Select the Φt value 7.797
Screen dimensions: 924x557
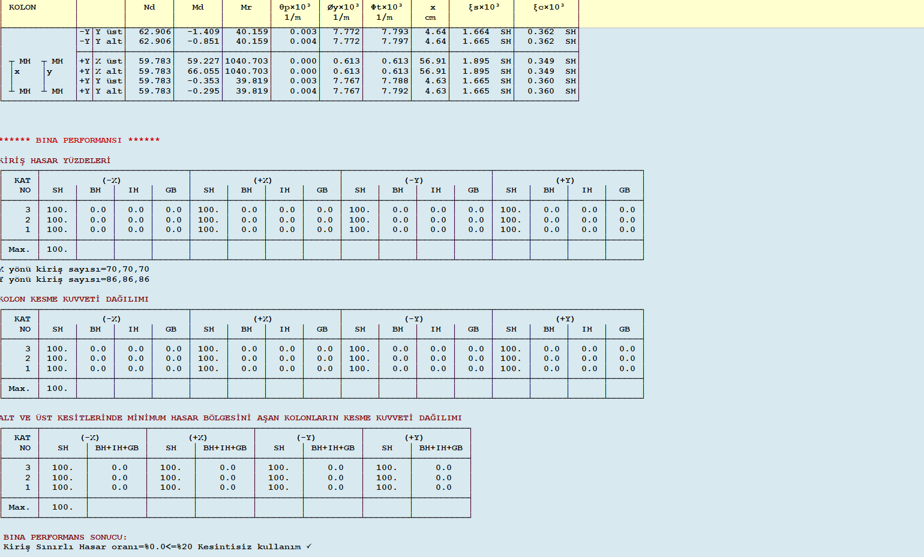coord(395,41)
